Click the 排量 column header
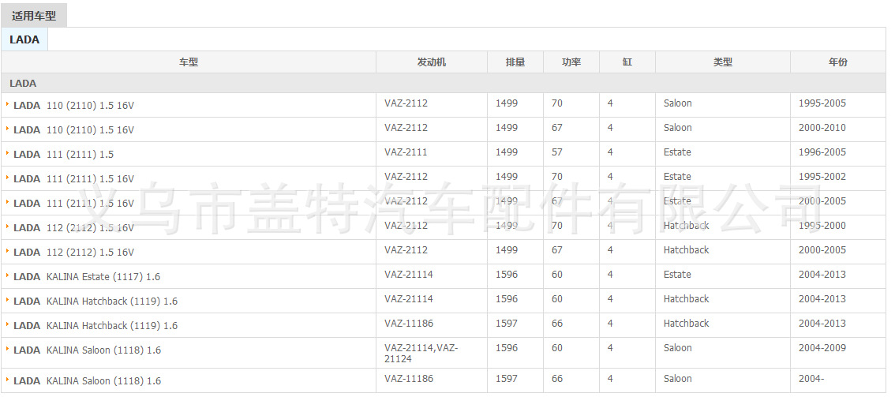The height and width of the screenshot is (397, 895). point(515,62)
